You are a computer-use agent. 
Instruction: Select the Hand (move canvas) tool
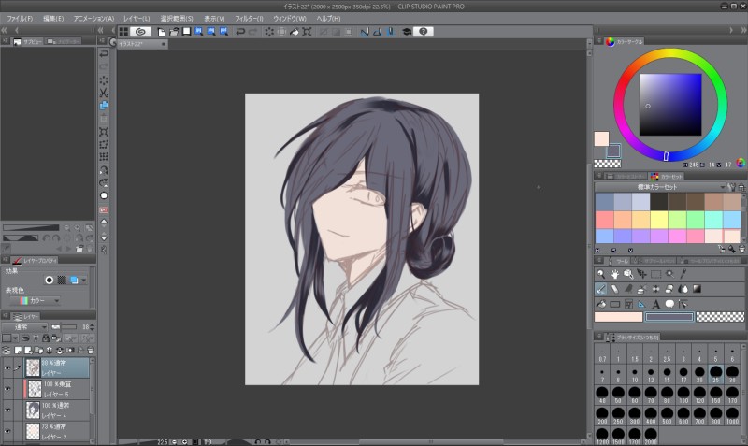coord(615,274)
